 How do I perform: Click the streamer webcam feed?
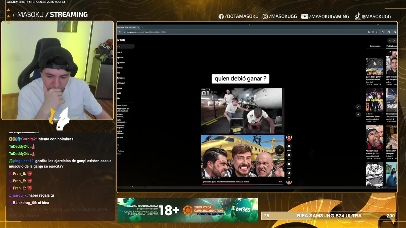[x=57, y=71]
